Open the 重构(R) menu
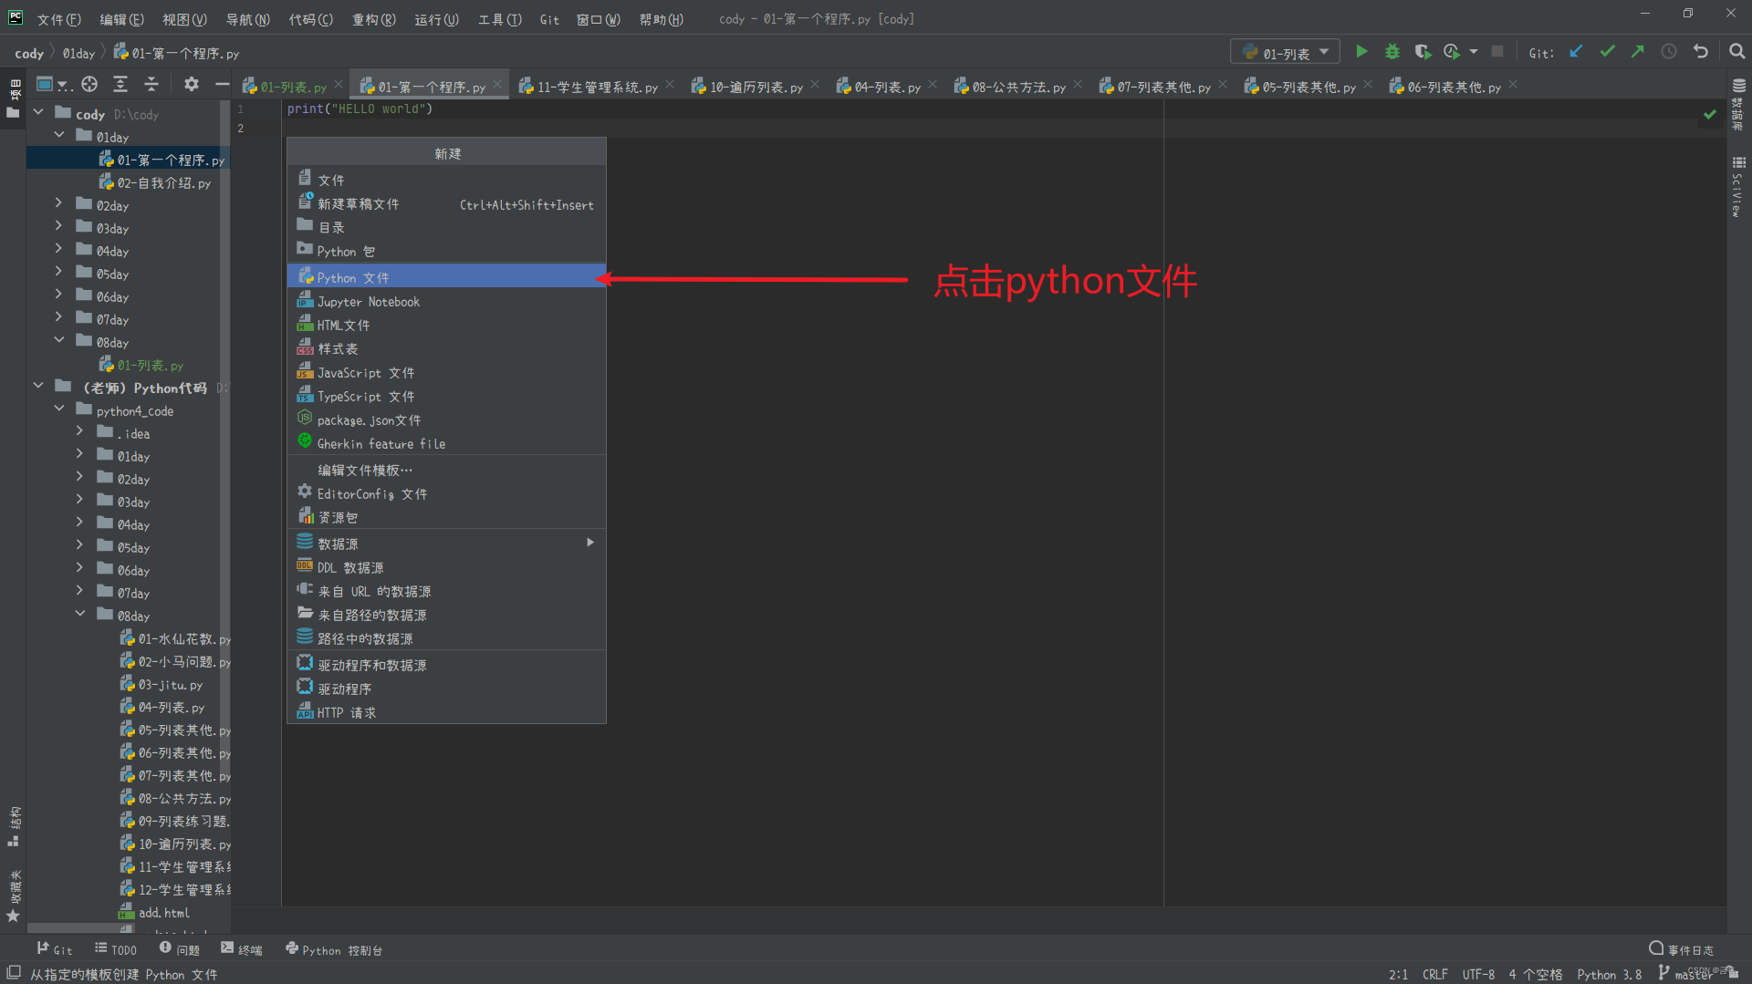This screenshot has width=1752, height=984. [374, 19]
